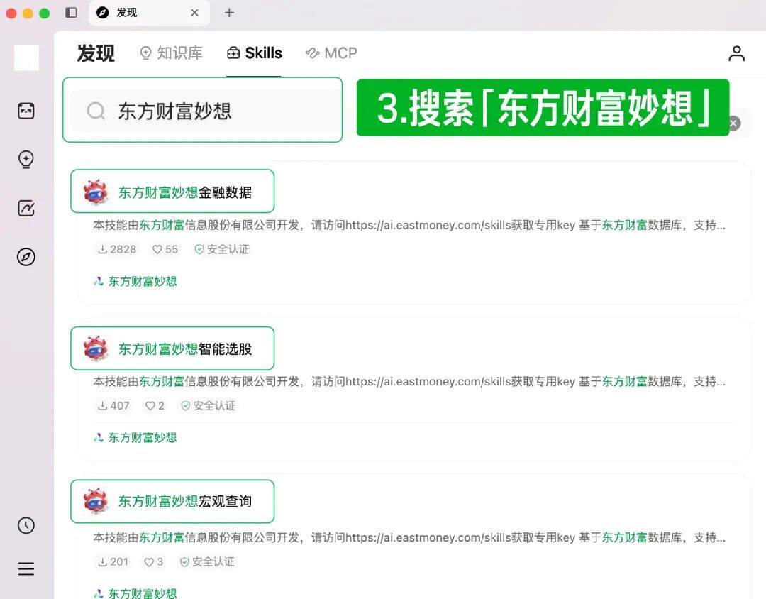Click the search field containing 东方财富妙想
This screenshot has width=766, height=599.
(203, 110)
